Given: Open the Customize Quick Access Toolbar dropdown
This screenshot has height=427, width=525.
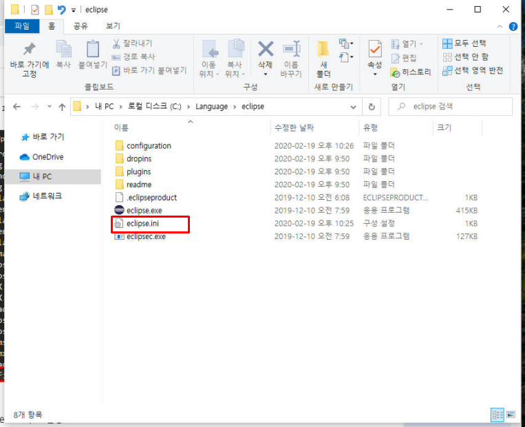Looking at the screenshot, I should pos(74,10).
